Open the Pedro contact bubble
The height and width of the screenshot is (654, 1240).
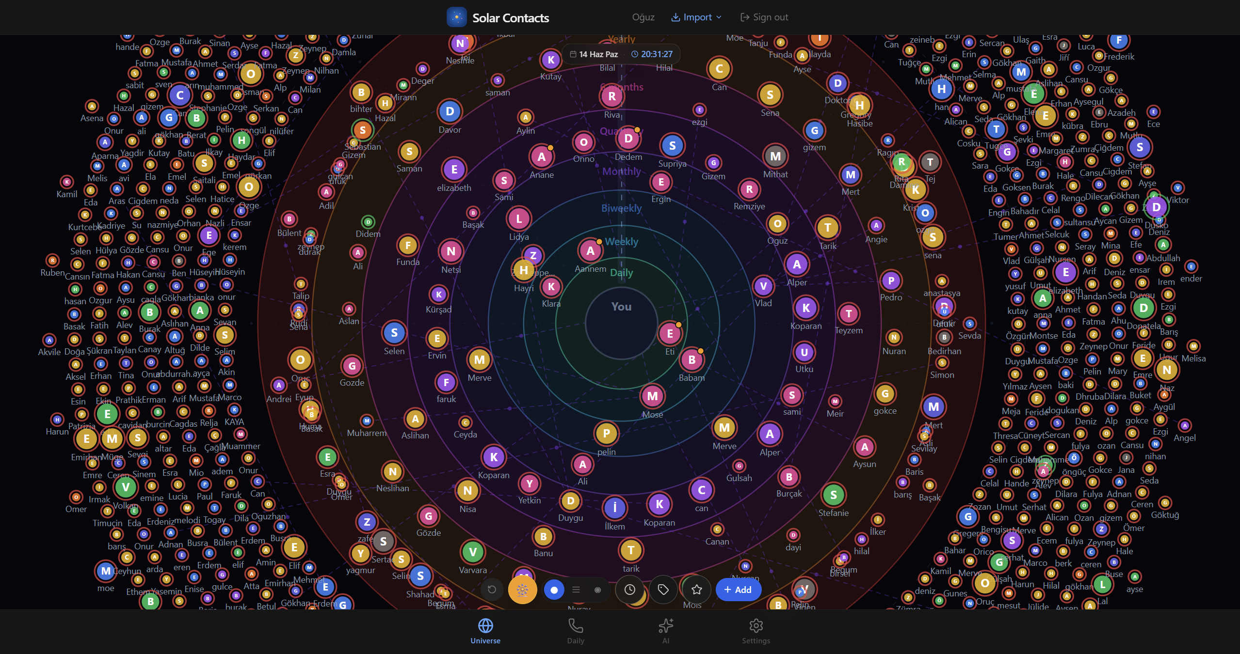pos(891,280)
